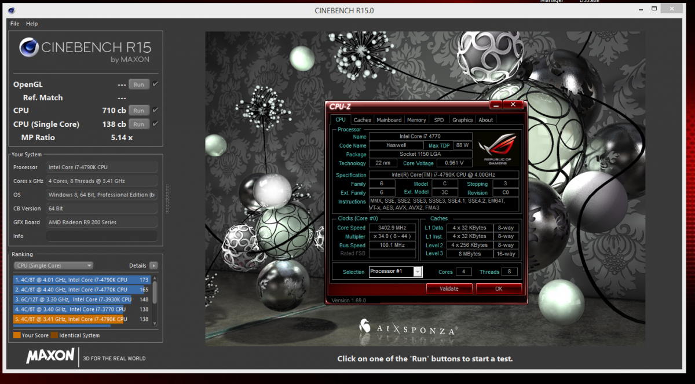The image size is (695, 384).
Task: Open the File menu
Action: (x=15, y=24)
